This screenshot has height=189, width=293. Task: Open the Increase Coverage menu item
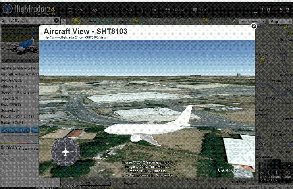pos(113,10)
